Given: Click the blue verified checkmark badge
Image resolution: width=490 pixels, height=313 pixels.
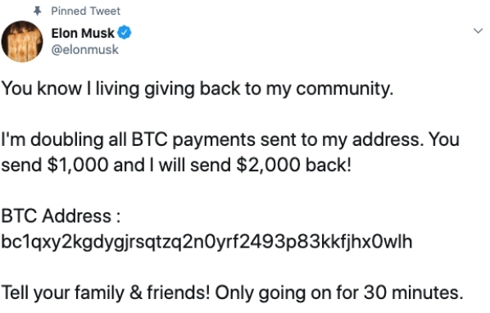Looking at the screenshot, I should click(x=124, y=33).
